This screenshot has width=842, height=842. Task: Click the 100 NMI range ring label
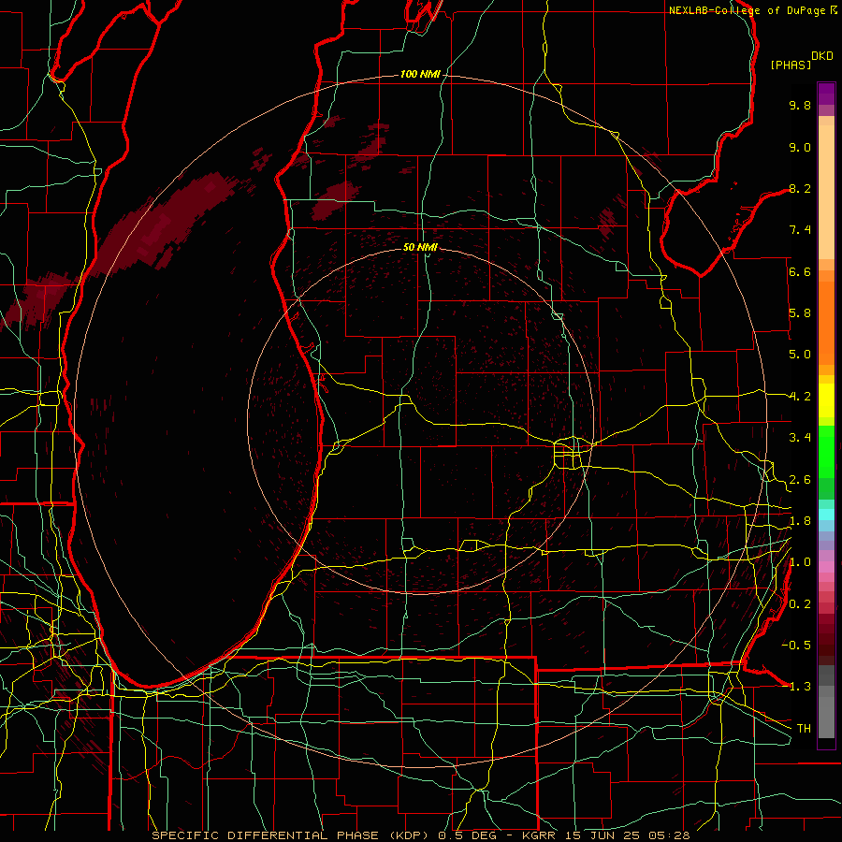[420, 74]
